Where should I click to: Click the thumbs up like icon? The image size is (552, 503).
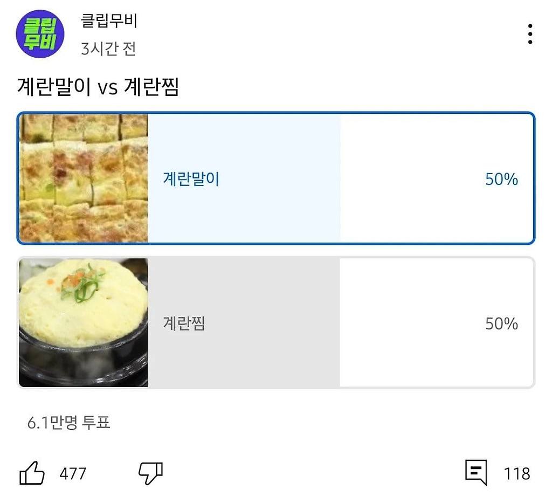pos(33,473)
